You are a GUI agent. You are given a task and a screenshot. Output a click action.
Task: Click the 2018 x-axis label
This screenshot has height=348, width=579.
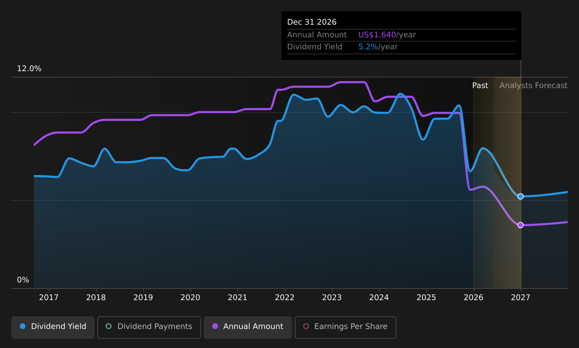pos(96,298)
